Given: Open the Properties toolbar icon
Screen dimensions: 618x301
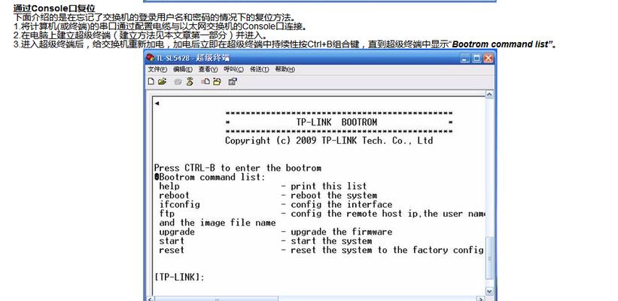Looking at the screenshot, I should point(233,81).
